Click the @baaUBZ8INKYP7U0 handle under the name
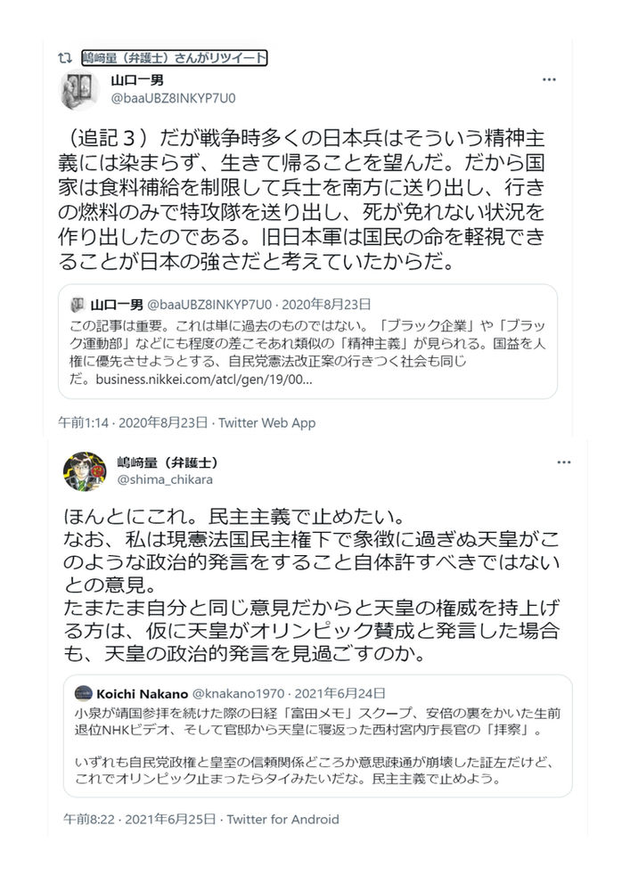This screenshot has width=630, height=891. pos(173,97)
